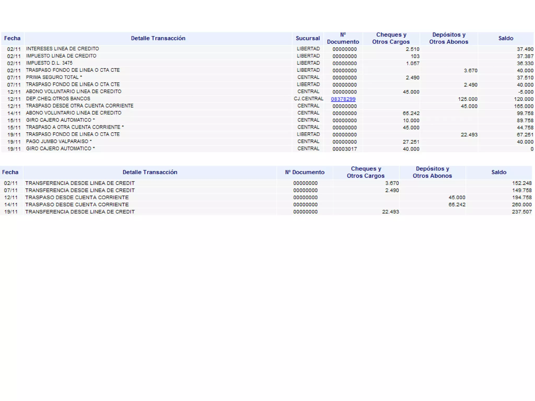Image resolution: width=535 pixels, height=401 pixels.
Task: Click Depósitos y Otros Abonos header, top table
Action: coord(449,38)
